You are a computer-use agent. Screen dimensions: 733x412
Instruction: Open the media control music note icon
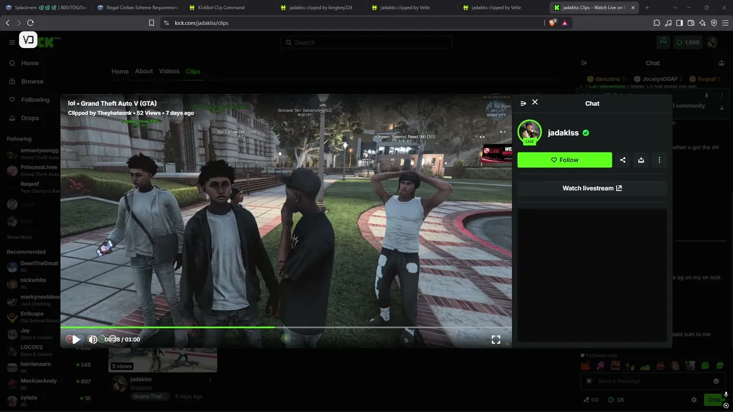click(x=668, y=23)
